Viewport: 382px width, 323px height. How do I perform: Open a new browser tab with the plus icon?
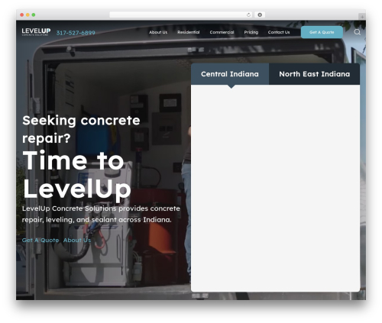tap(362, 17)
